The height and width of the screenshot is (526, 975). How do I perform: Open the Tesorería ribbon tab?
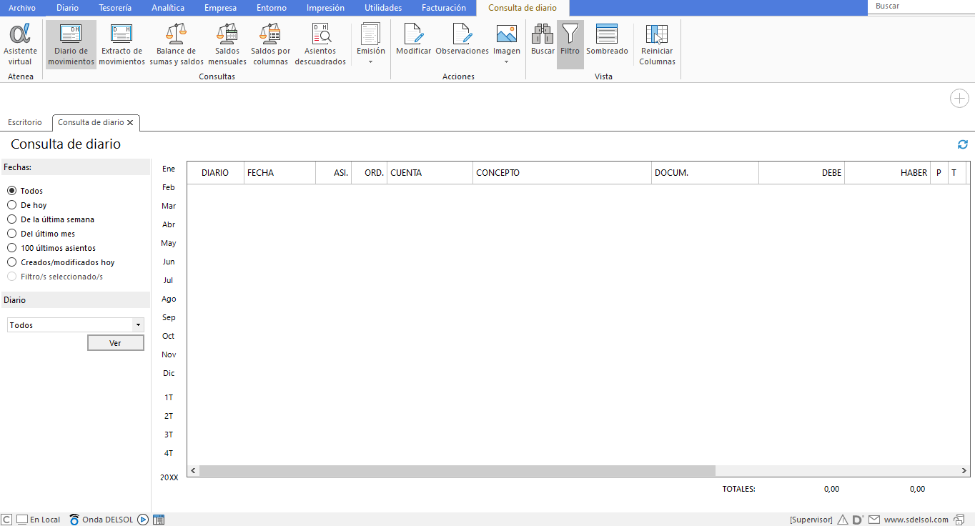coord(114,8)
